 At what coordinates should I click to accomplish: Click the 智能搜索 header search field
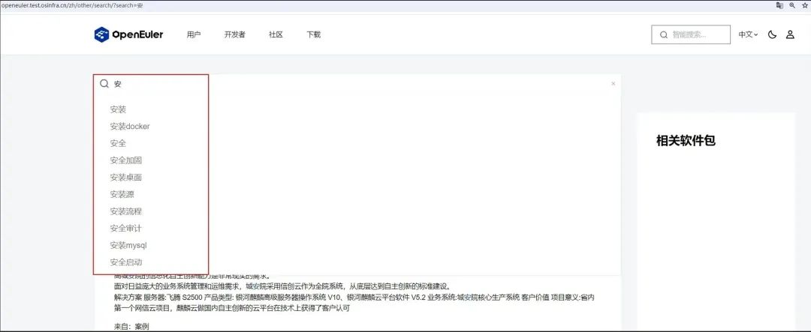click(698, 34)
